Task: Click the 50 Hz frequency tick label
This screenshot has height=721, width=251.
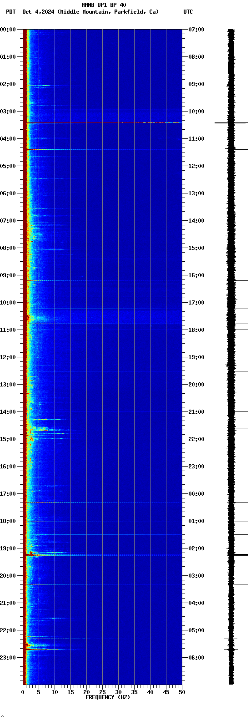Action: [x=182, y=692]
